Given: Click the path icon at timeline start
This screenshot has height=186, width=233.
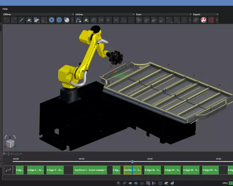Looking at the screenshot, I should click(8, 170).
